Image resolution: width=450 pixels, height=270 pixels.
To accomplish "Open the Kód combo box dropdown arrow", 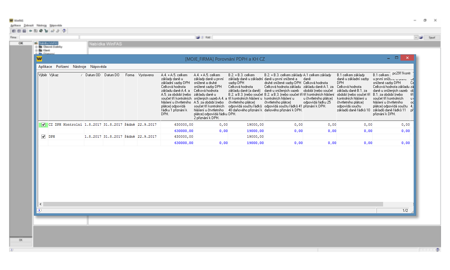I will 416,37.
